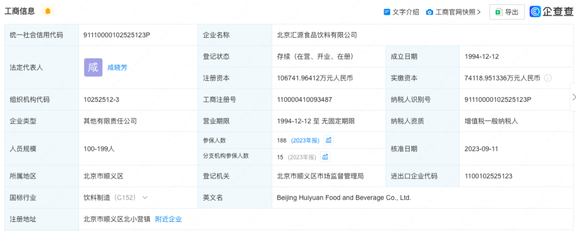Image resolution: width=576 pixels, height=231 pixels.
Task: Click the green Excel icon in 导出
Action: [499, 12]
